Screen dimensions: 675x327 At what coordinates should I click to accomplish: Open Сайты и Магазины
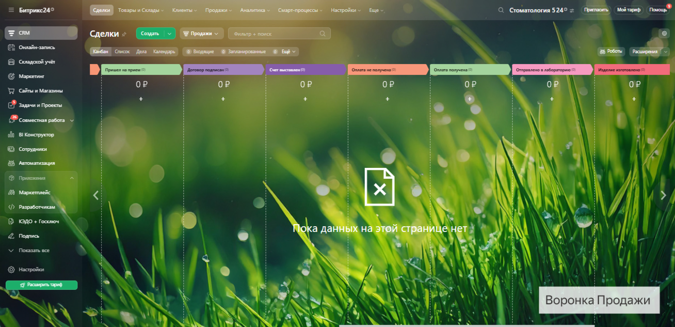click(x=41, y=91)
